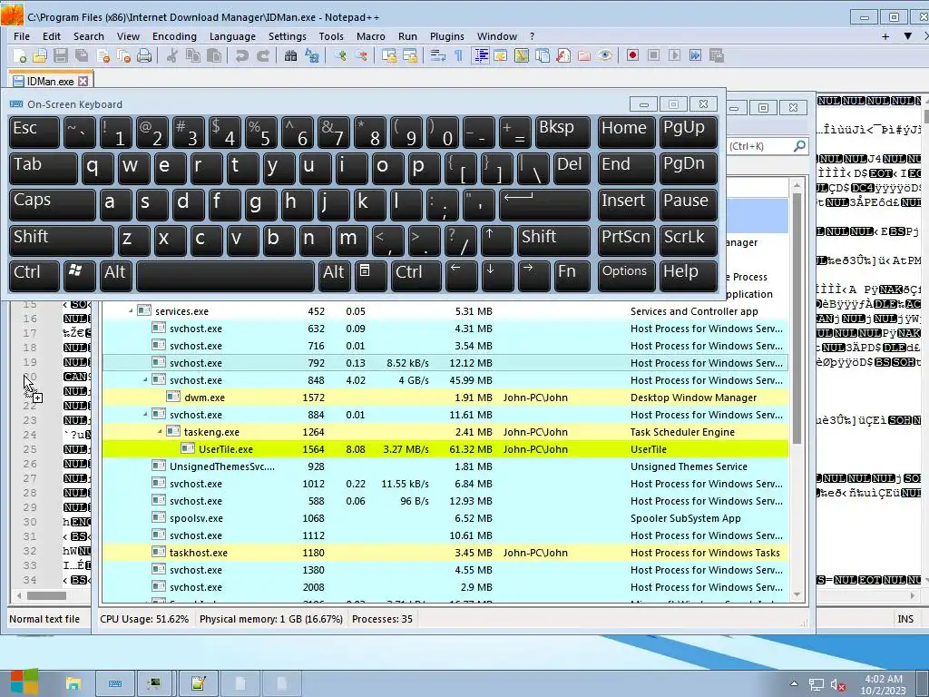Click Notepad++ horizontal scrollbar left arrow

tap(19, 595)
